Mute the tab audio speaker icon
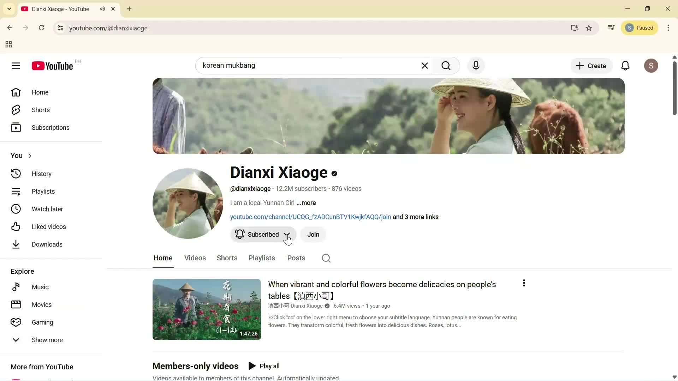 pos(102,9)
